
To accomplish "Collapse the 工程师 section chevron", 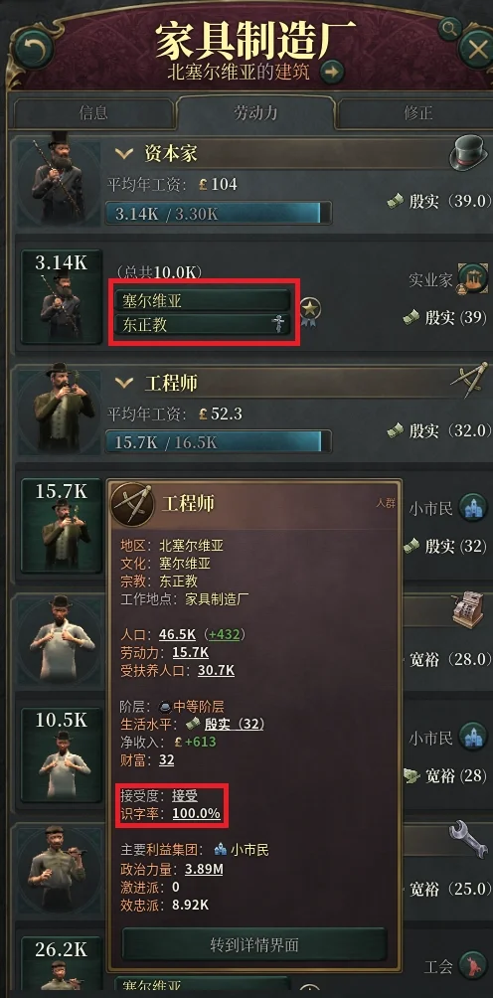I will (x=124, y=383).
